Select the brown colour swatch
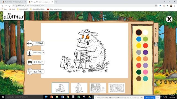The image size is (177, 99). (x=139, y=79)
